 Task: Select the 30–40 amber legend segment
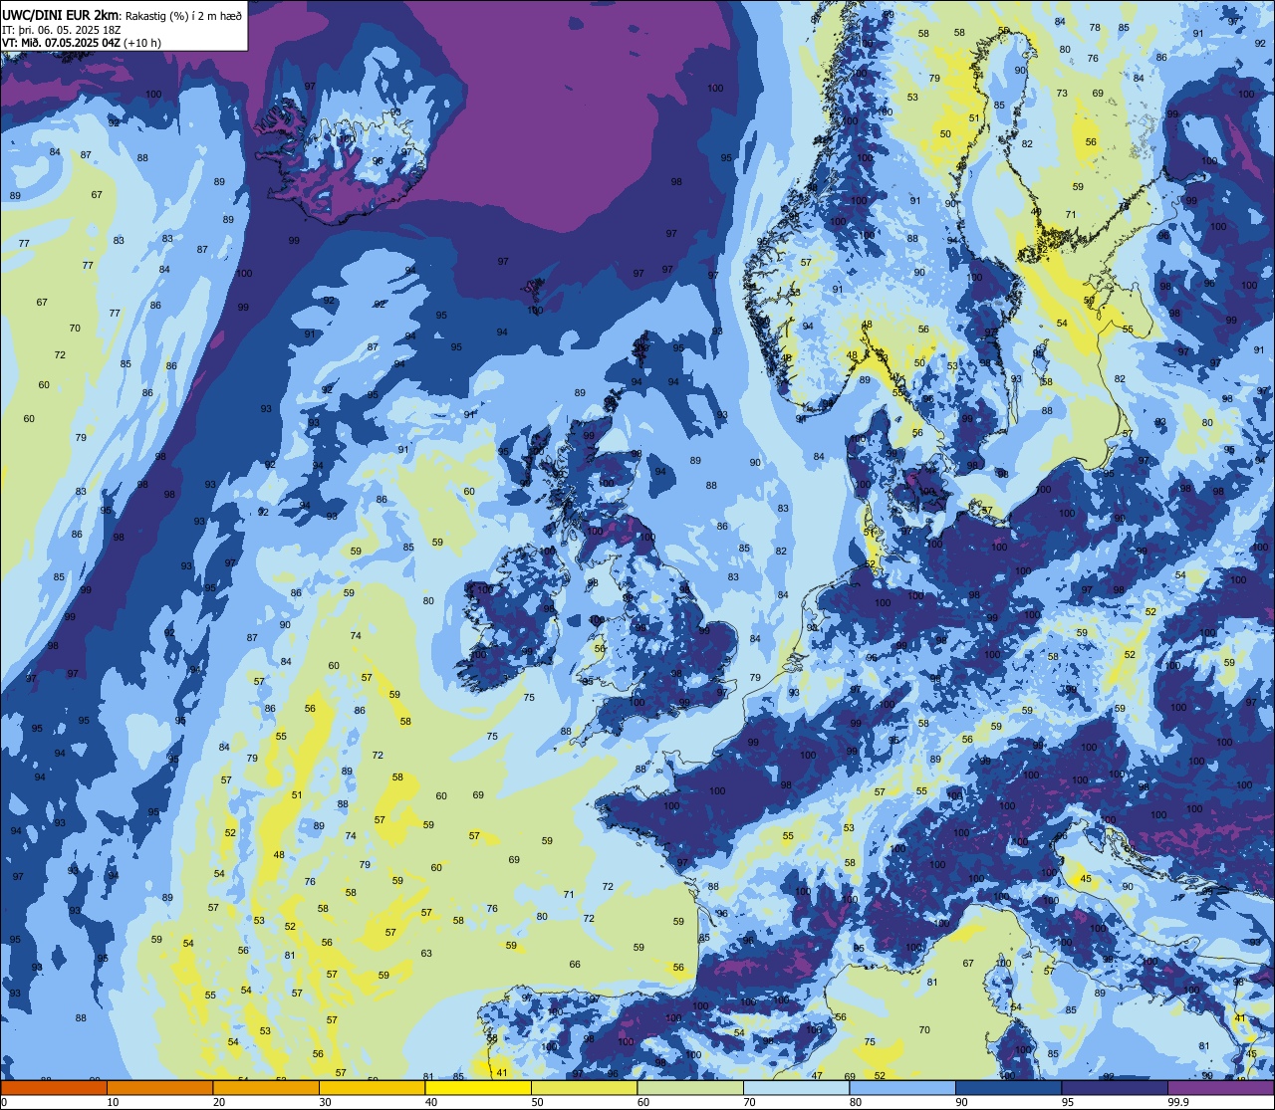372,1087
